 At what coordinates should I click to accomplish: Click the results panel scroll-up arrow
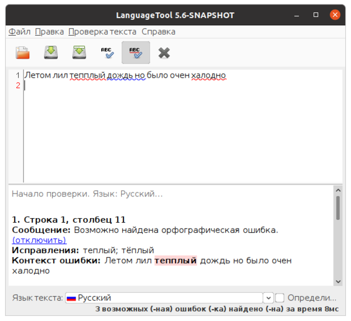point(338,191)
